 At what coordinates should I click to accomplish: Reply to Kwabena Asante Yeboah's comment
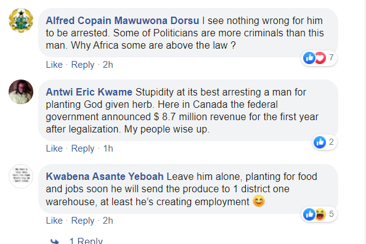pyautogui.click(x=83, y=221)
